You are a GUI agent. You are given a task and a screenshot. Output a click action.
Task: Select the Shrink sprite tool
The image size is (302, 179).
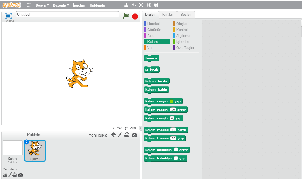(x=149, y=5)
